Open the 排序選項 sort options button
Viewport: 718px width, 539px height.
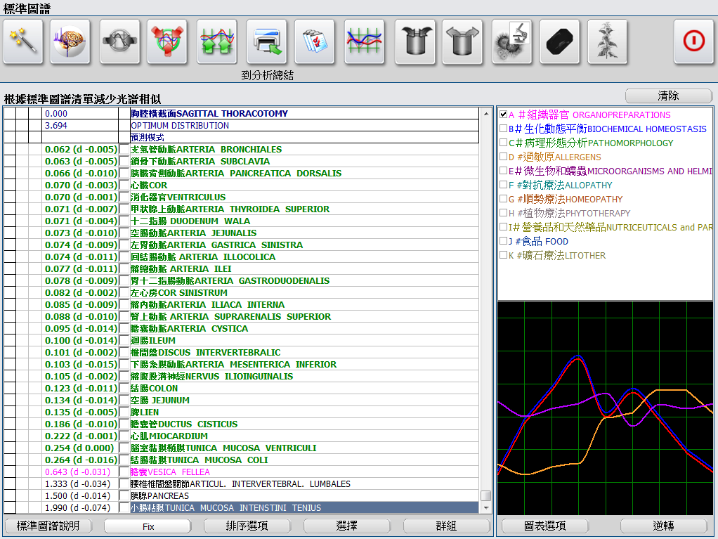pos(247,526)
